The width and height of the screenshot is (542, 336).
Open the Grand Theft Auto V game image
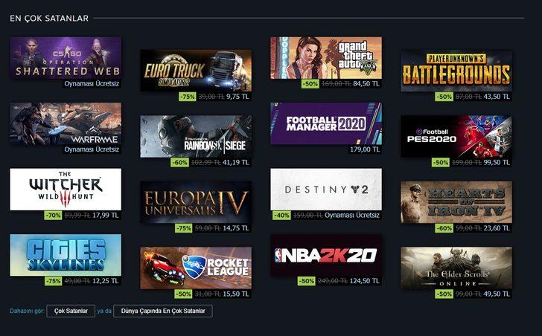[x=326, y=58]
